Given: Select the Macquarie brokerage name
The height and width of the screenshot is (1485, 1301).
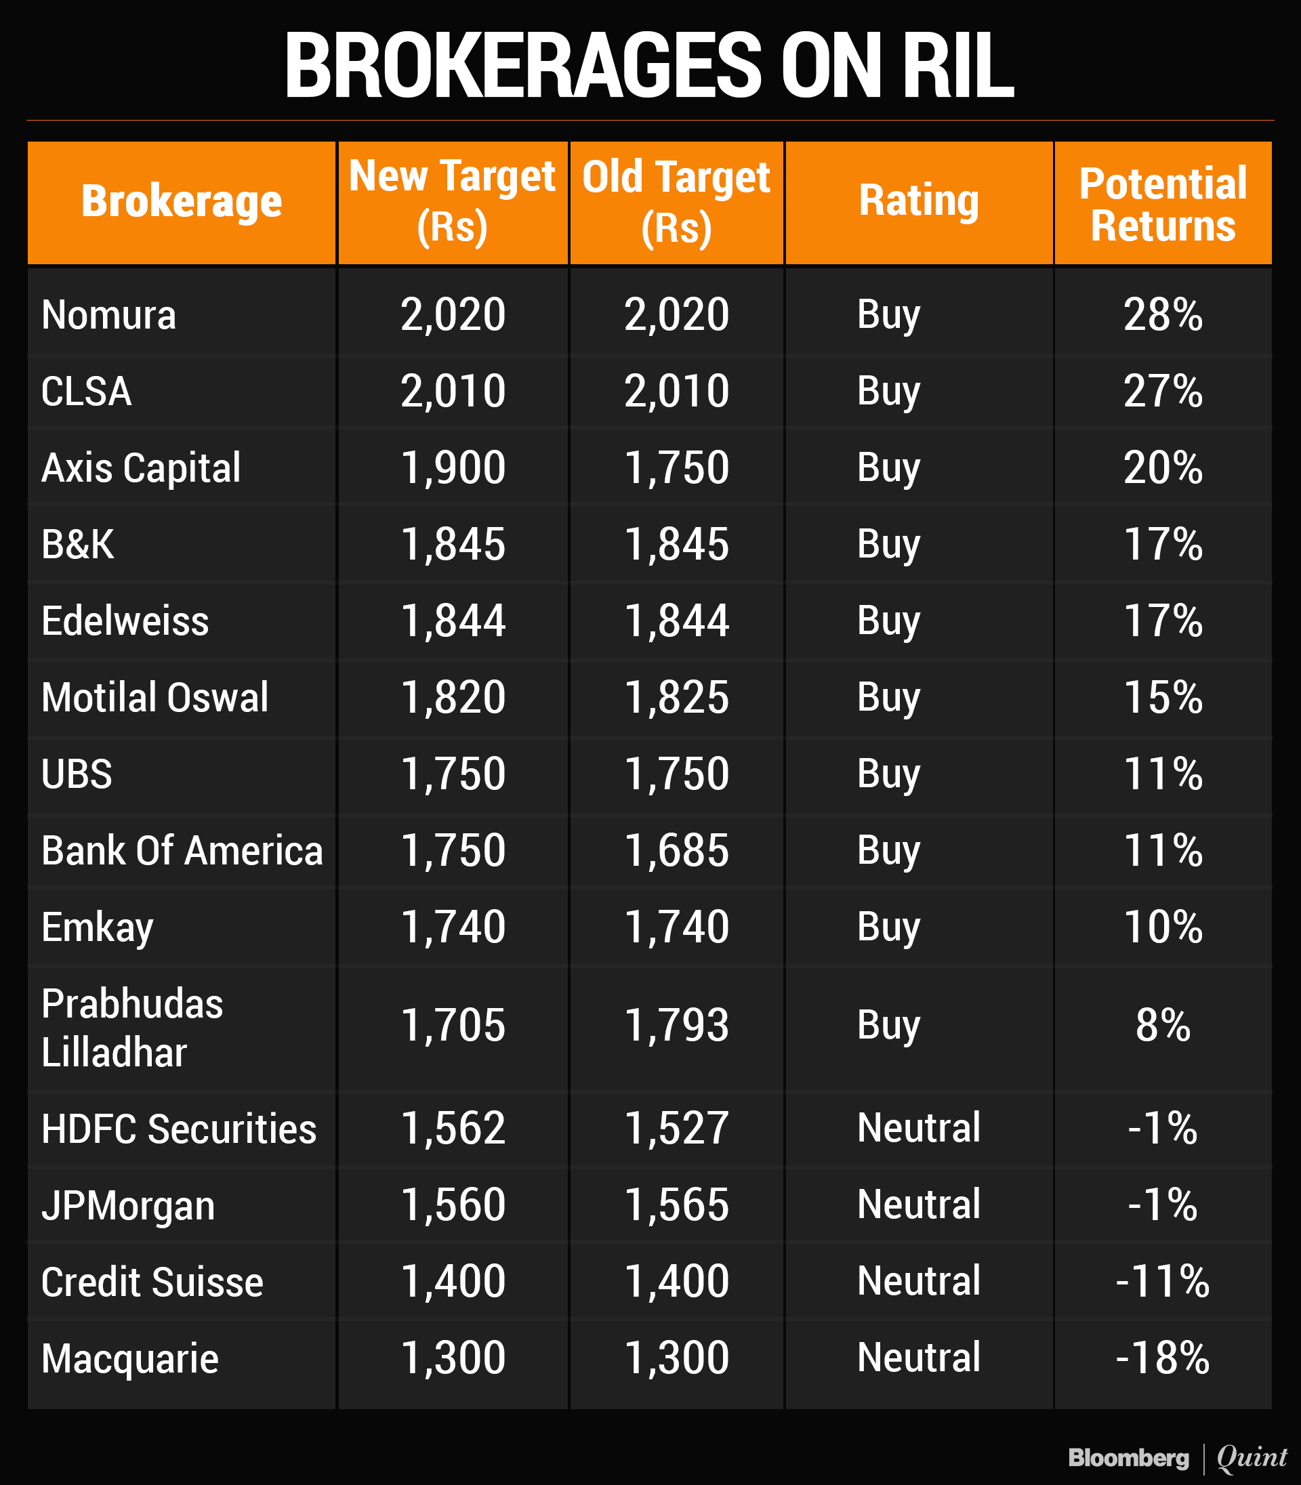Looking at the screenshot, I should pyautogui.click(x=130, y=1359).
